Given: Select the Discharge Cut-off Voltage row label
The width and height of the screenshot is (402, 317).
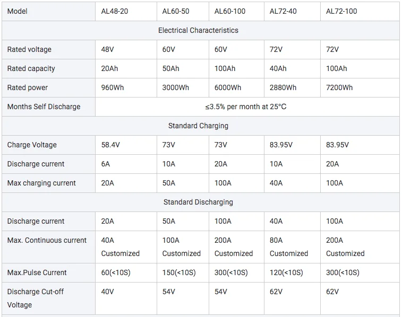Looking at the screenshot, I should (x=36, y=298).
